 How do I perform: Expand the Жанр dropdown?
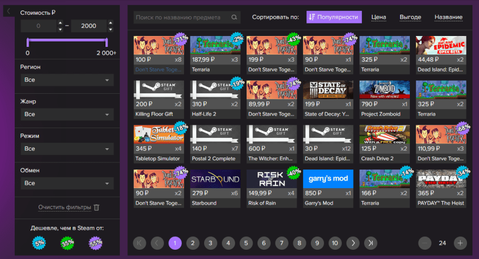(67, 115)
